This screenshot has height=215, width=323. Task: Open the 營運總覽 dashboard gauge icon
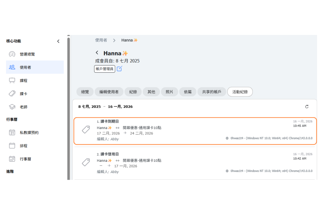(12, 54)
